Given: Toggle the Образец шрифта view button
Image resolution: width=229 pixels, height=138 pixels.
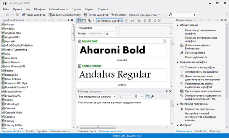Looking at the screenshot, I should 110,21.
